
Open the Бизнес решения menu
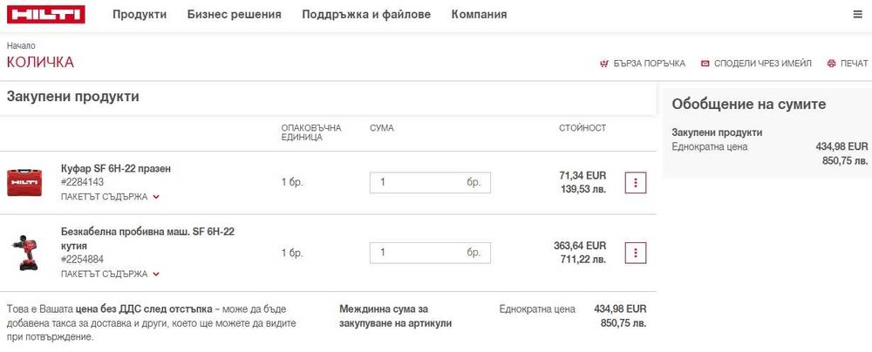(x=234, y=15)
